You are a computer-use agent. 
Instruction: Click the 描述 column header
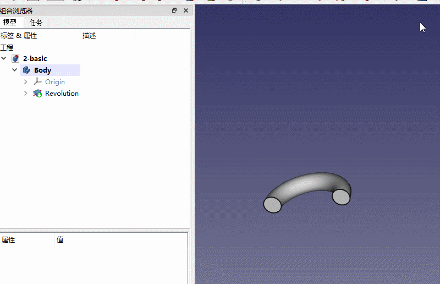[x=89, y=36]
